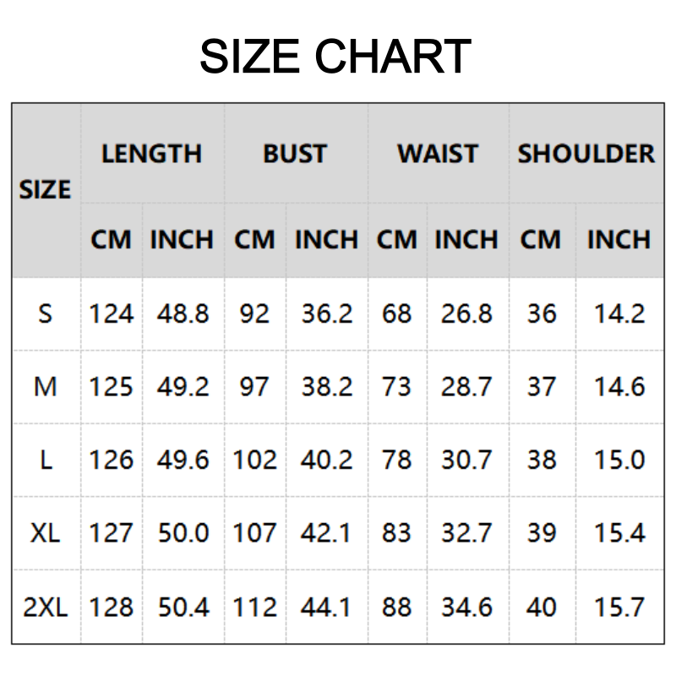Click the SIZE CHART title text
Screen dimensions: 676x676
pyautogui.click(x=335, y=57)
